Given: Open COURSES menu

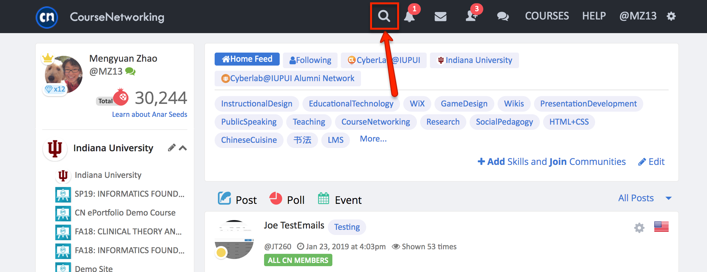Looking at the screenshot, I should pos(547,16).
